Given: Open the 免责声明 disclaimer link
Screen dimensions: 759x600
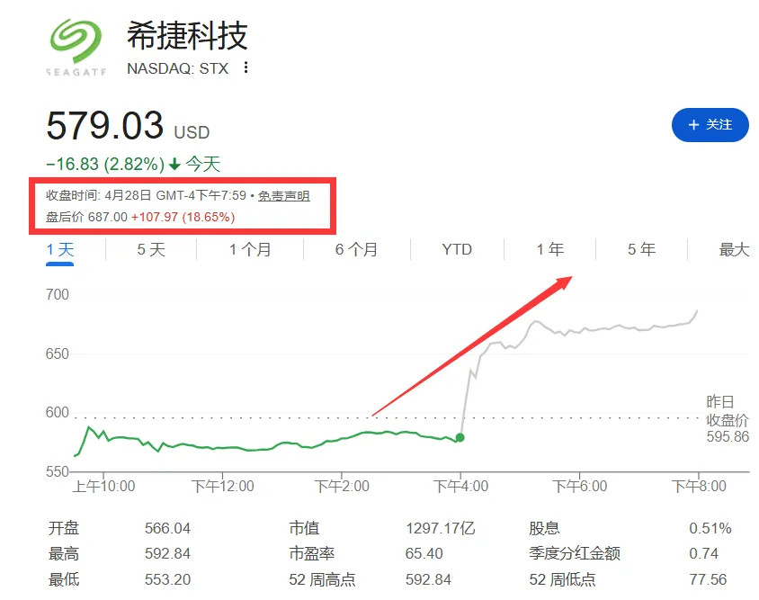Looking at the screenshot, I should [283, 195].
